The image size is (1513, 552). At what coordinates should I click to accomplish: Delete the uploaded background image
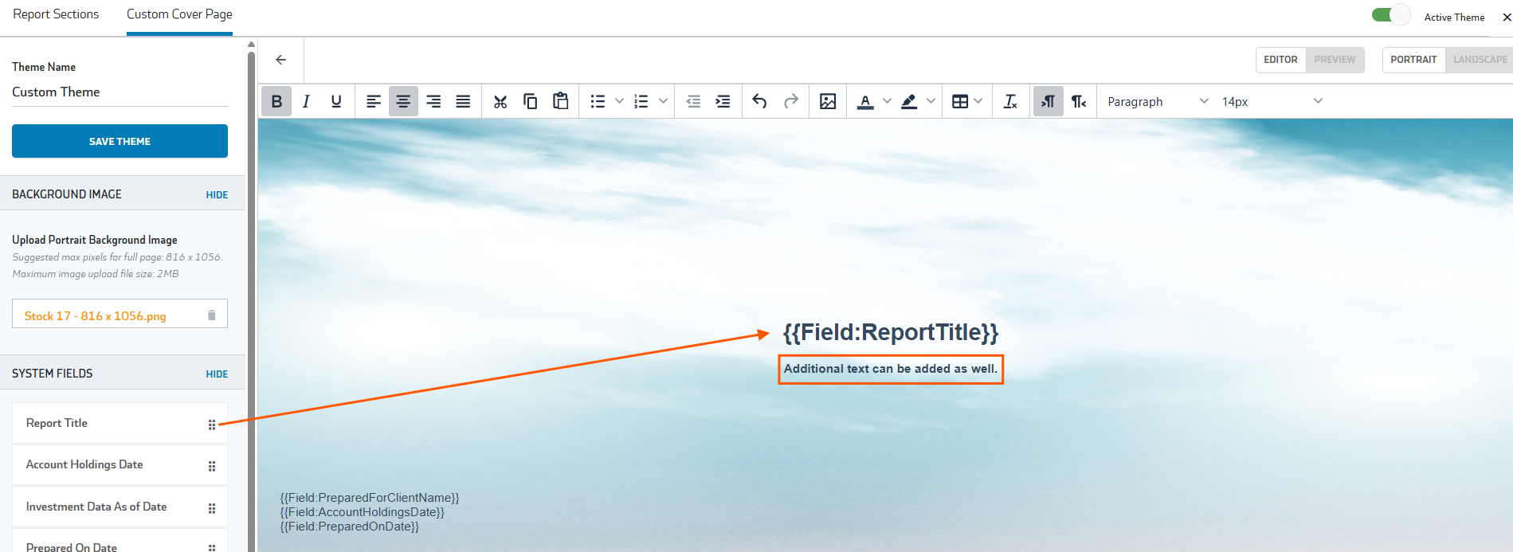(212, 315)
